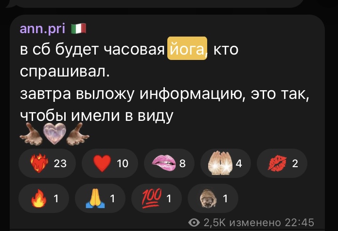Tap the folded hands prayer reaction
Viewport: 338px width, 231px height.
[100, 198]
